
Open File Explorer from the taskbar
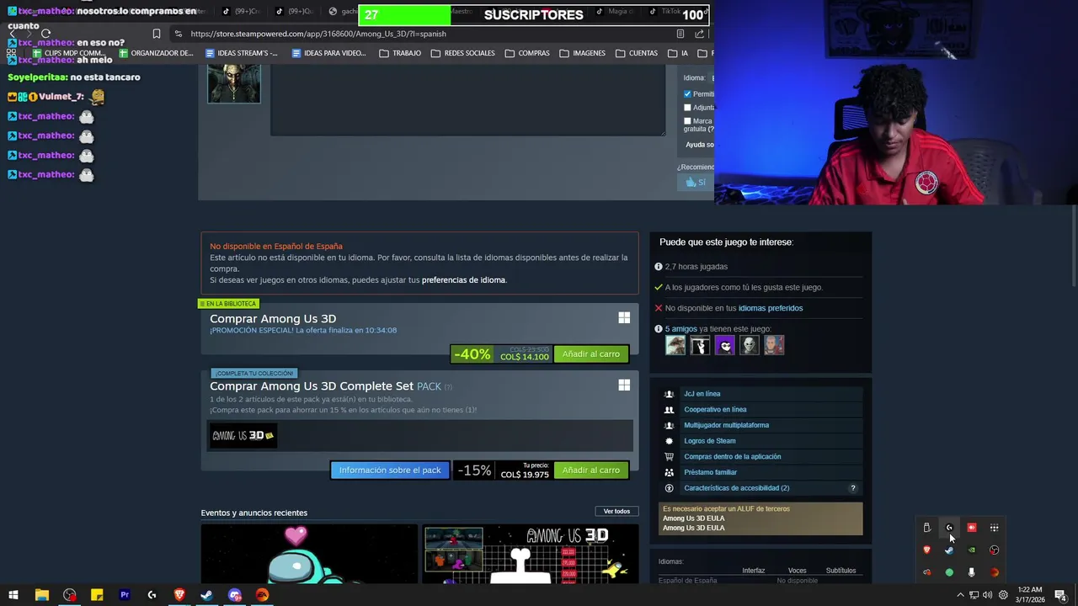coord(41,595)
